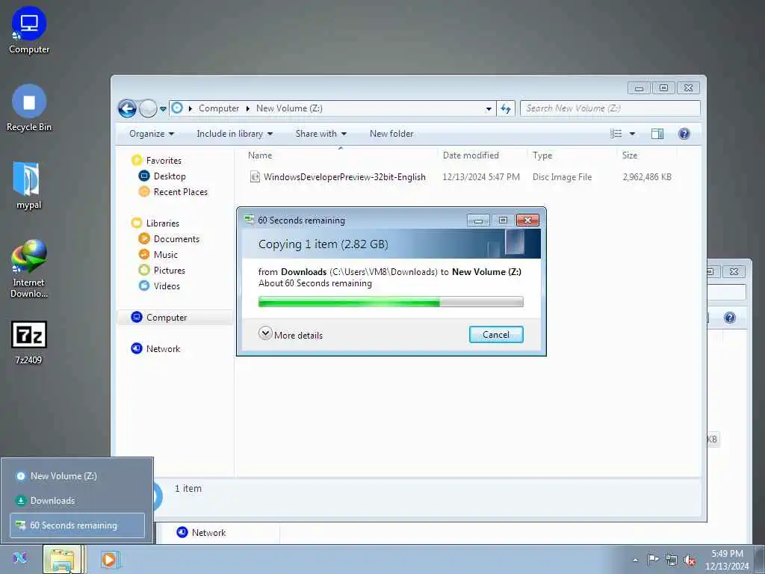Viewport: 765px width, 574px height.
Task: Select Computer in navigation pane
Action: (x=167, y=317)
